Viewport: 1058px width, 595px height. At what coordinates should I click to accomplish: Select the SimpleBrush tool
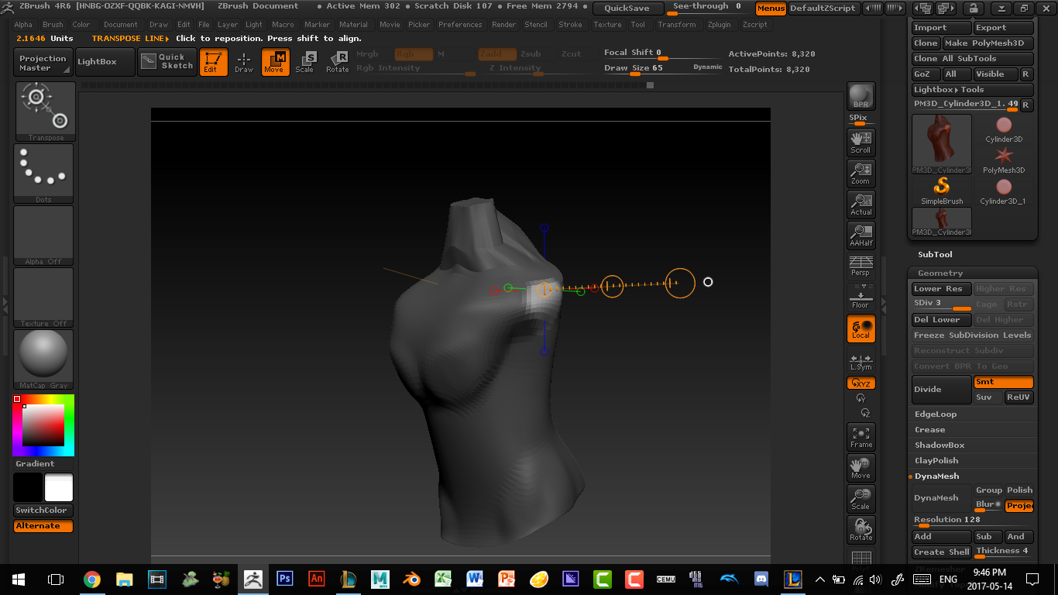[x=942, y=191]
